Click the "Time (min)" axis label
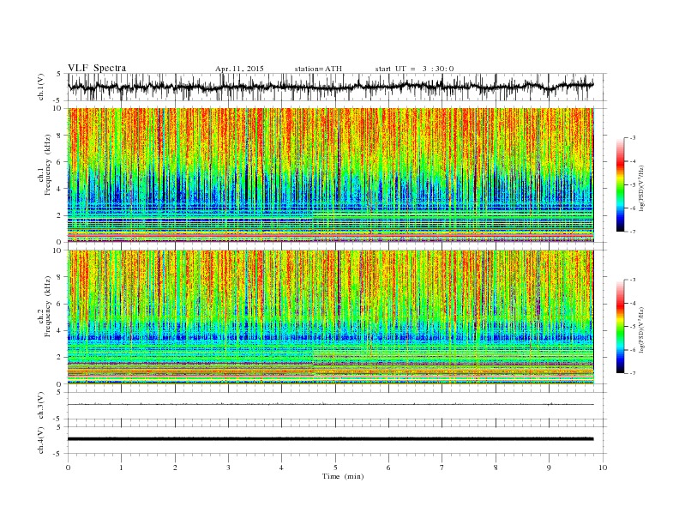 coord(343,476)
